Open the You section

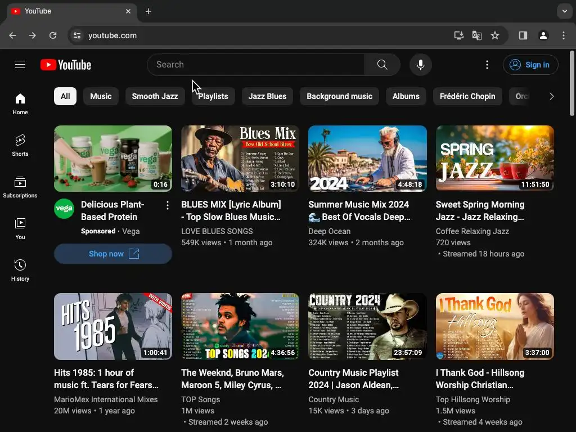20,228
